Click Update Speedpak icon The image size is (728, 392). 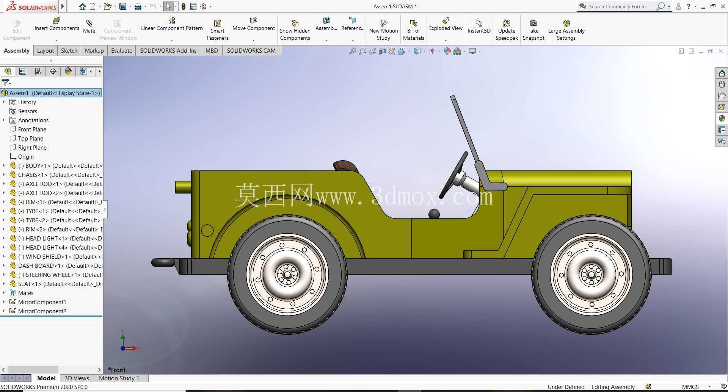[x=507, y=23]
